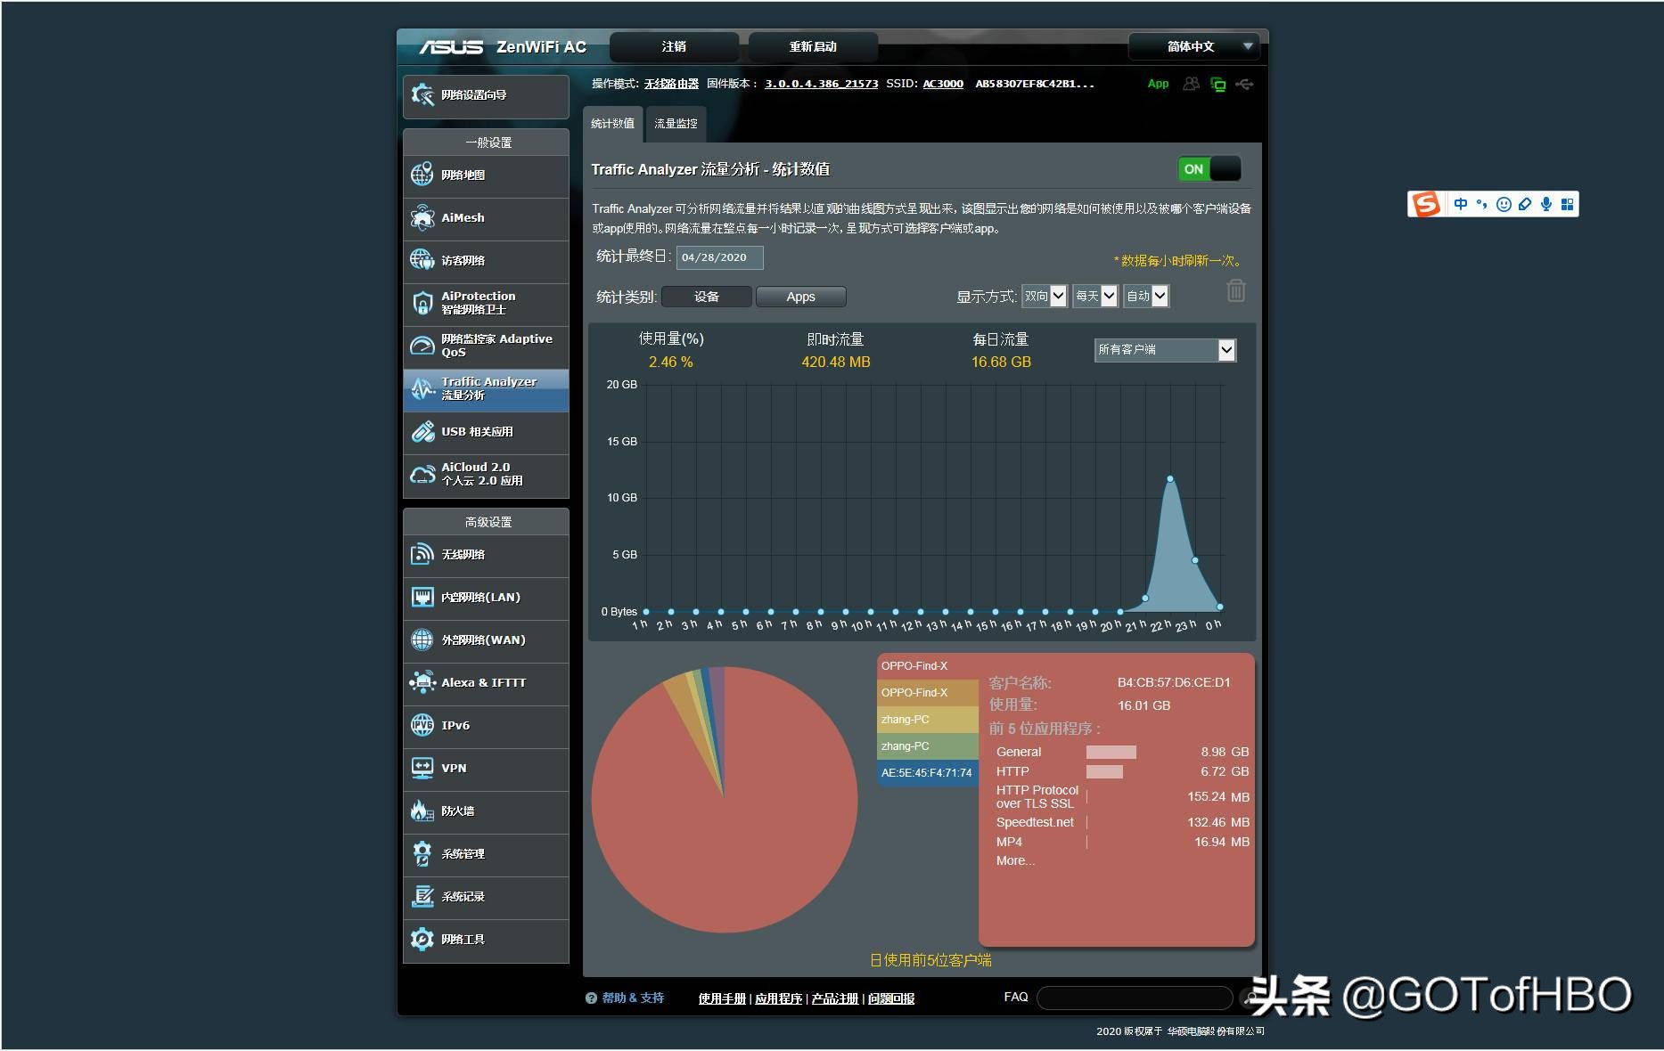Viewport: 1664px width, 1051px height.
Task: Click the App link in header
Action: tap(1158, 84)
